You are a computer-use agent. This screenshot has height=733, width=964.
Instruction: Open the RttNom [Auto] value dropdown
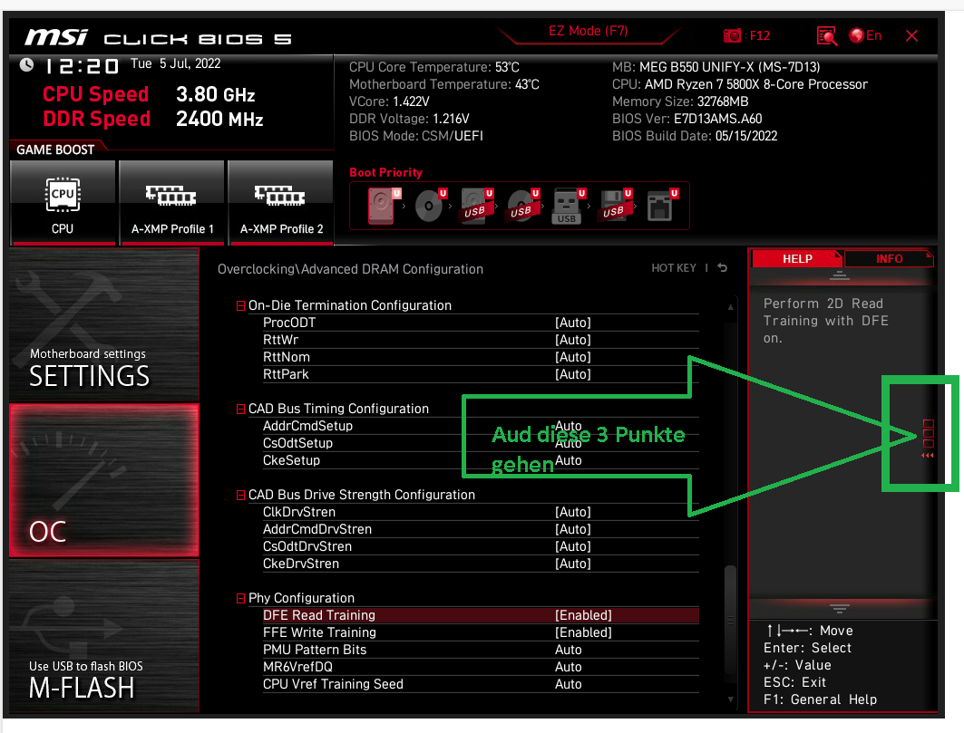point(572,357)
